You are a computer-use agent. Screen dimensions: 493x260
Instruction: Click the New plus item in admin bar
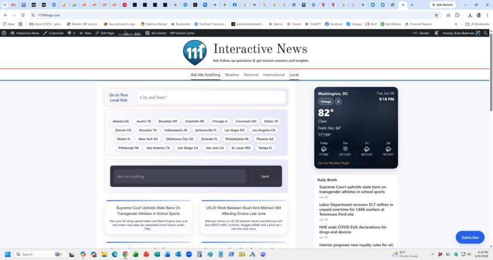(x=85, y=33)
